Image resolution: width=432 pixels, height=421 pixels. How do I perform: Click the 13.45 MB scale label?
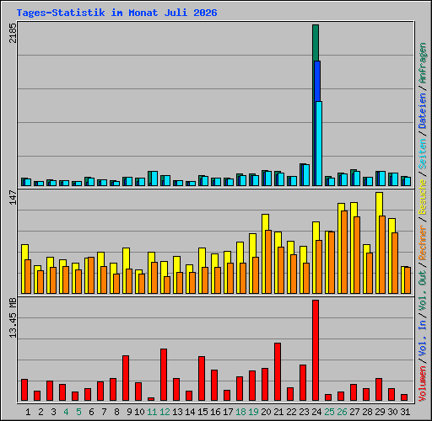tap(13, 318)
